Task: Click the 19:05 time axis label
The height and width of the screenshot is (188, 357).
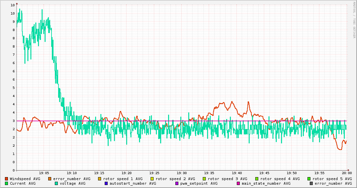Action: [x=44, y=173]
